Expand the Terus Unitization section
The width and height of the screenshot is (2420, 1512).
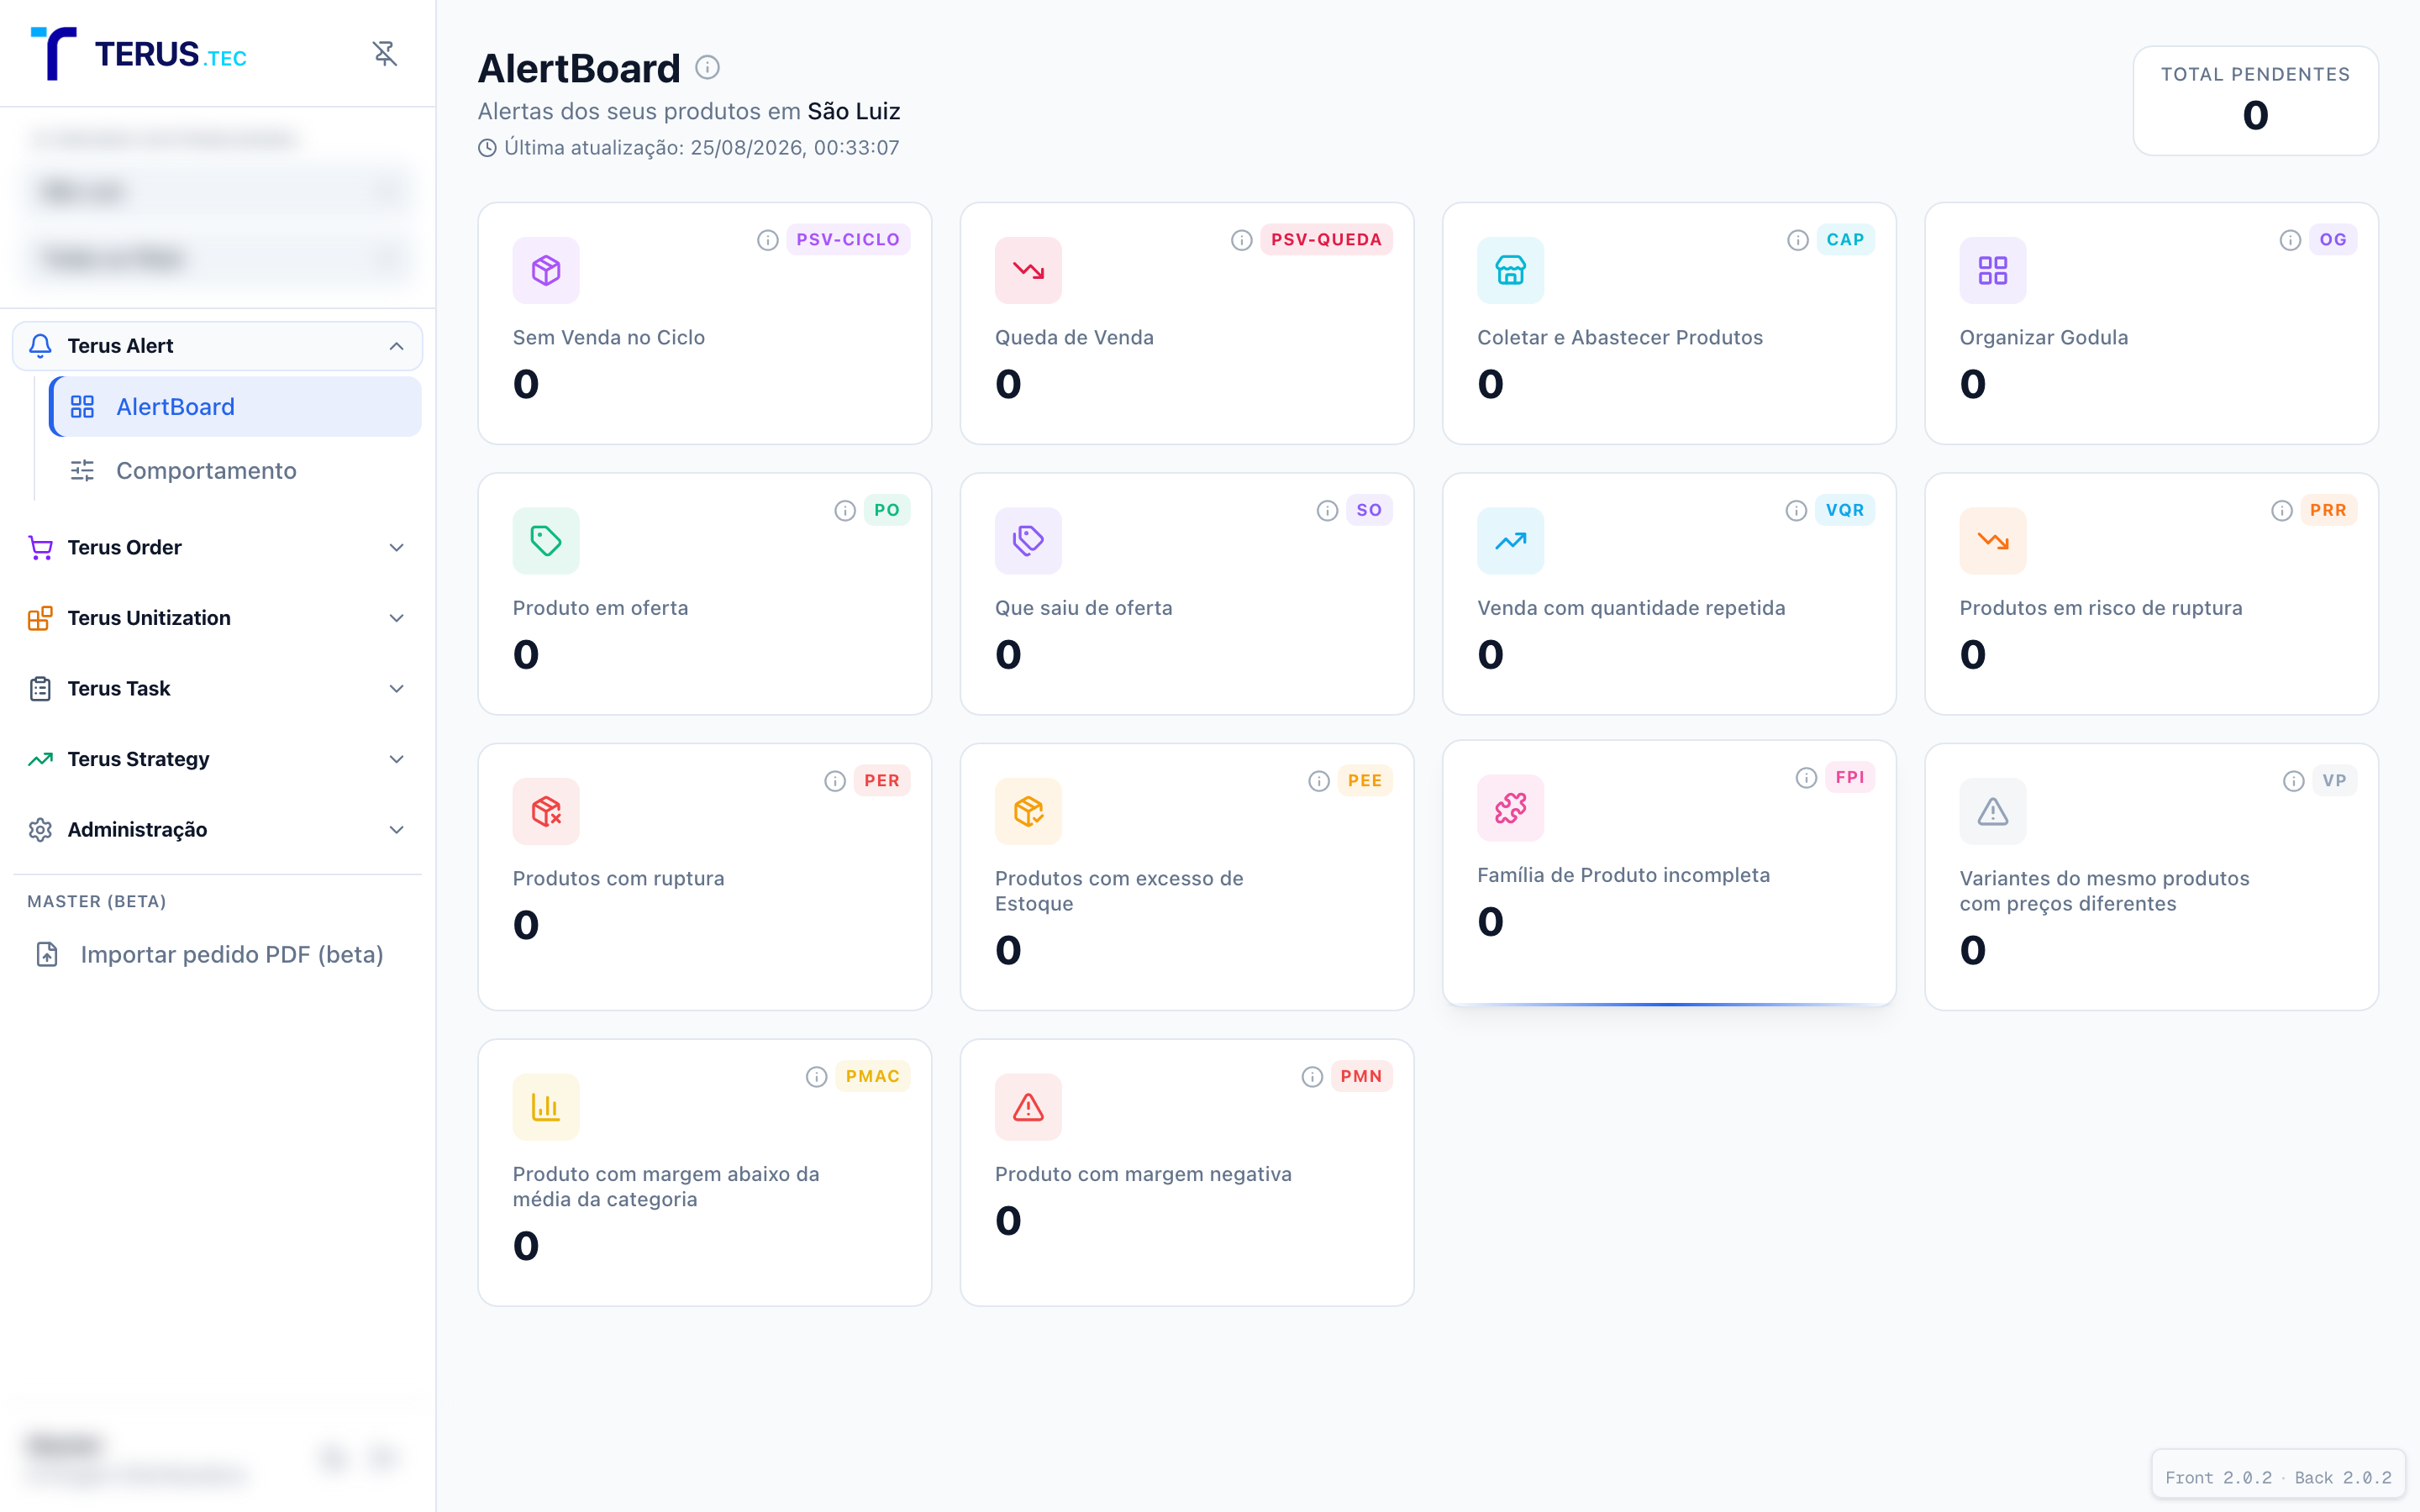[x=217, y=618]
